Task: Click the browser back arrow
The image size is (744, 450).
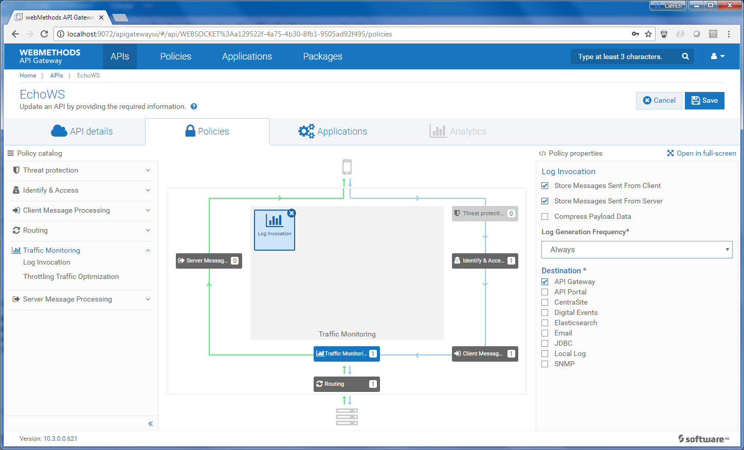Action: click(15, 34)
